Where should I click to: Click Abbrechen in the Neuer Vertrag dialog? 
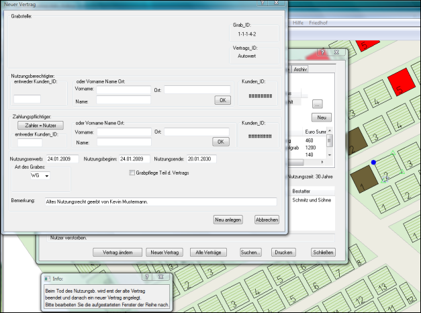267,220
